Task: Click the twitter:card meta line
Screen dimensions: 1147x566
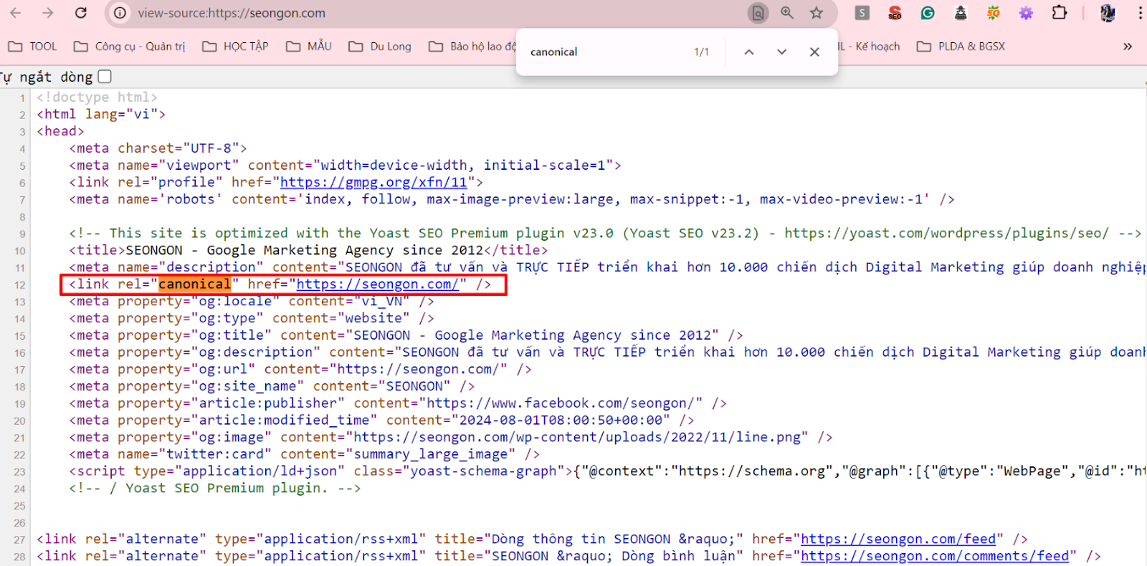Action: click(304, 454)
